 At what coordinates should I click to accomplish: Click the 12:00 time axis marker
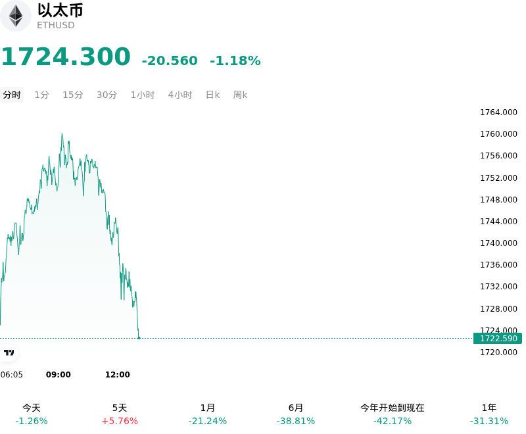(x=118, y=375)
